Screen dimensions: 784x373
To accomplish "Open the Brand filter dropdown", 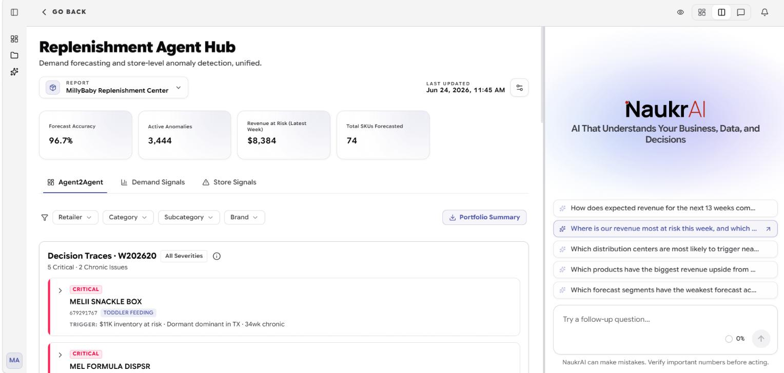I will click(x=245, y=217).
